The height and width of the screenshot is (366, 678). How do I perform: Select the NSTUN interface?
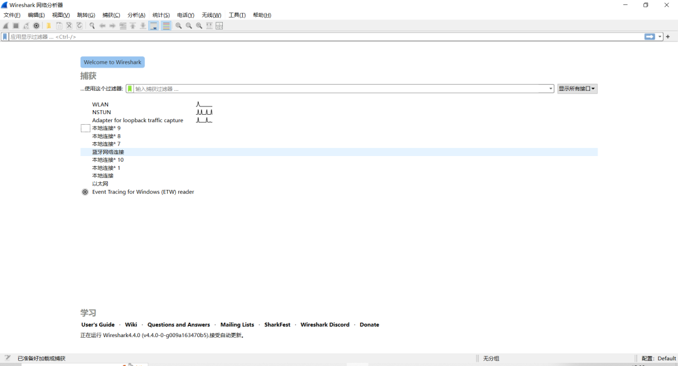102,112
